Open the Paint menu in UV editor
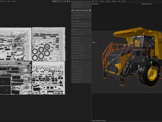162x122 pixels. pos(9,1)
